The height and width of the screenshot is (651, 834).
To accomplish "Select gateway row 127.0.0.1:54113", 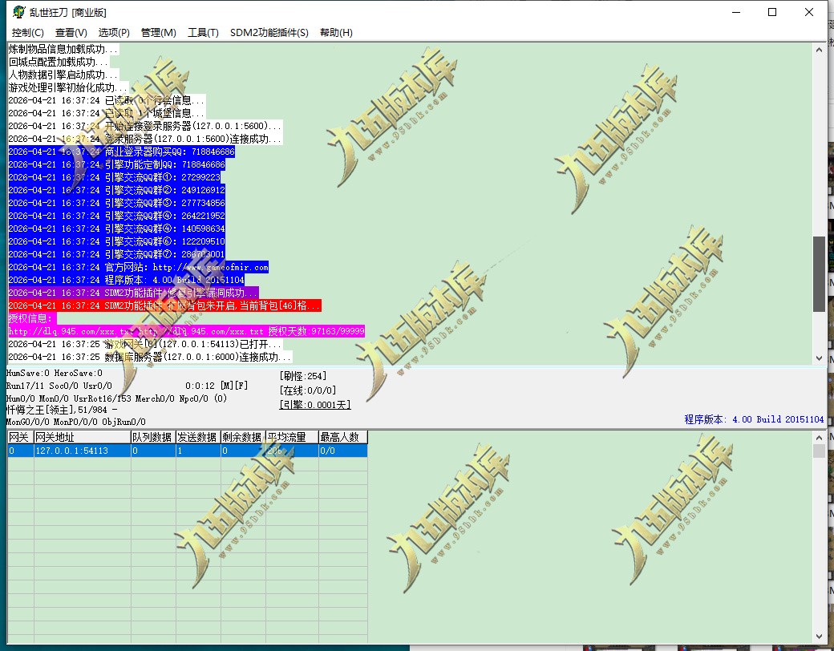I will point(187,451).
